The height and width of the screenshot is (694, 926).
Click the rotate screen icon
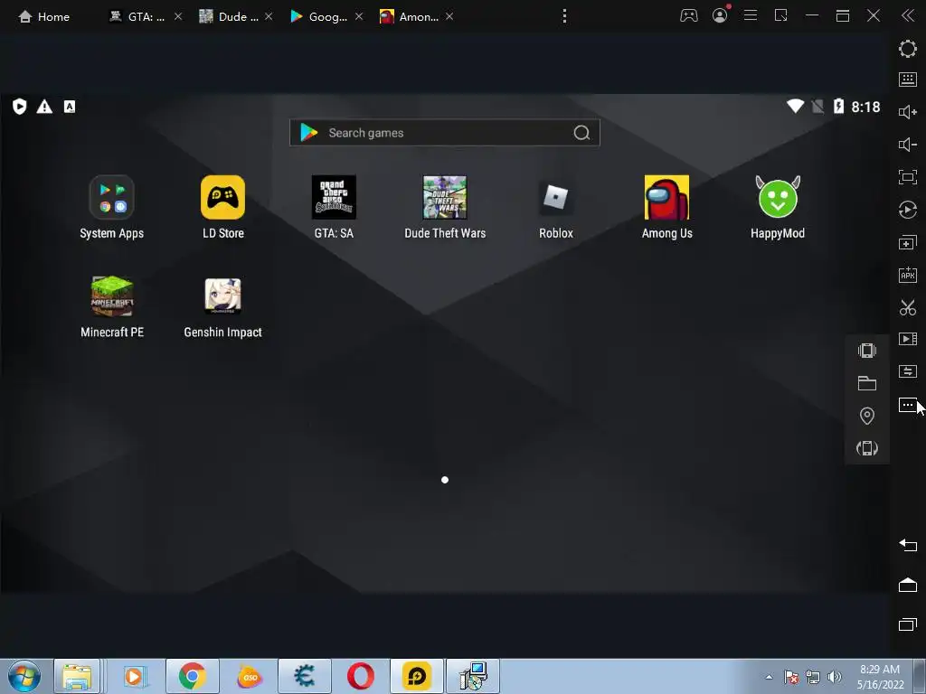(867, 448)
